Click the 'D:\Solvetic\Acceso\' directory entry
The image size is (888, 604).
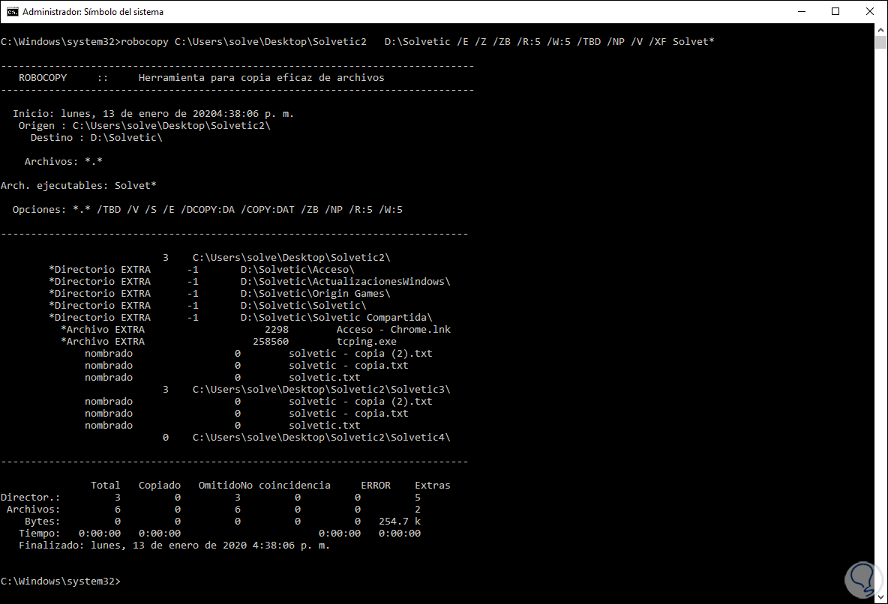click(x=297, y=270)
